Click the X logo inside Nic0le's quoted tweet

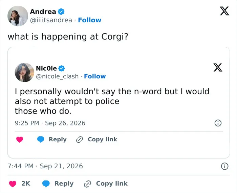[x=218, y=68]
